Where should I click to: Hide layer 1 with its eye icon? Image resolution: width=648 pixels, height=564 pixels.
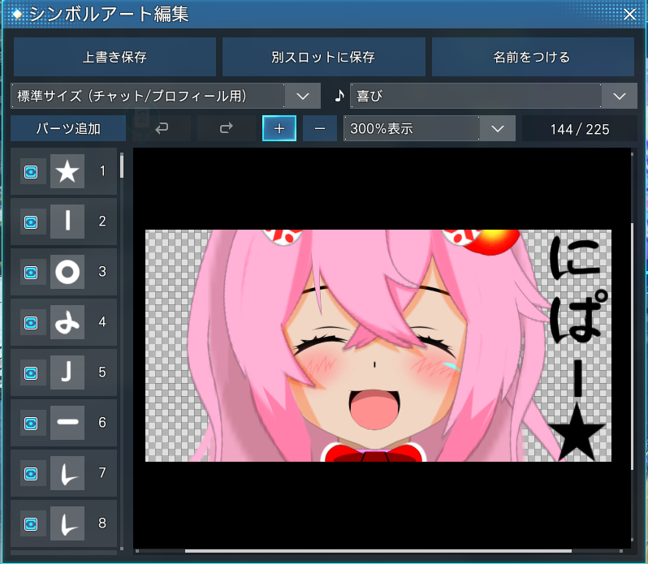pyautogui.click(x=31, y=172)
